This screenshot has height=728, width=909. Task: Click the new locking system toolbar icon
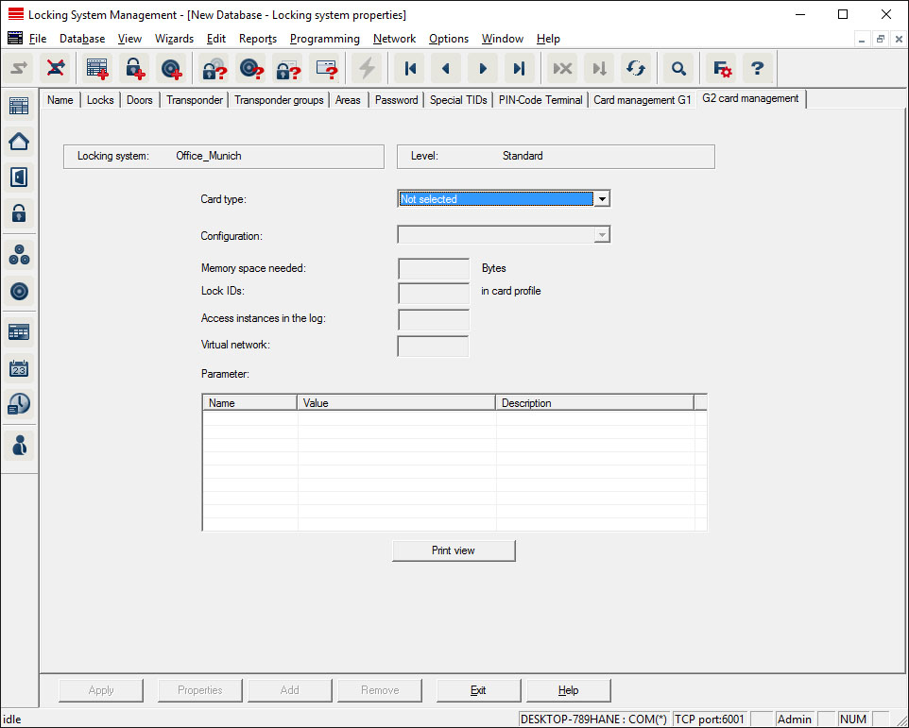(x=97, y=68)
